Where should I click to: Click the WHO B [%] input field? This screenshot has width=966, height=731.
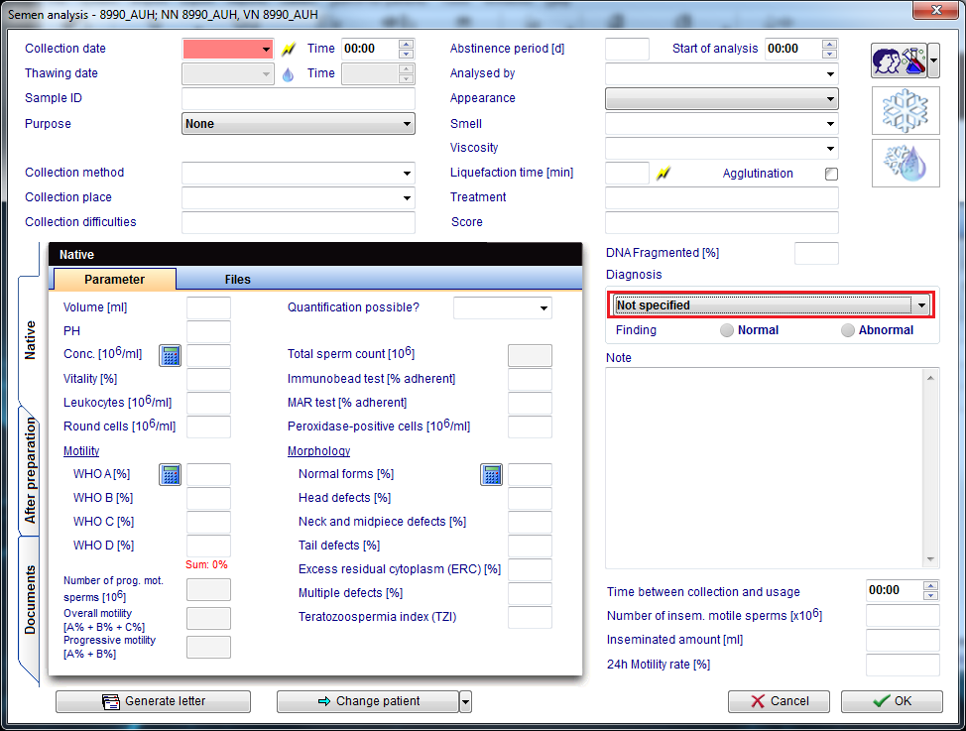tap(208, 499)
